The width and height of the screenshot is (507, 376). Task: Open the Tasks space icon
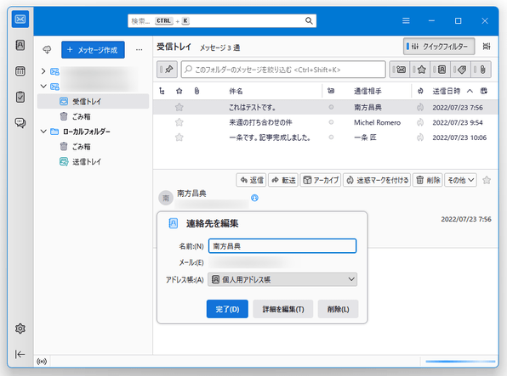tap(20, 97)
